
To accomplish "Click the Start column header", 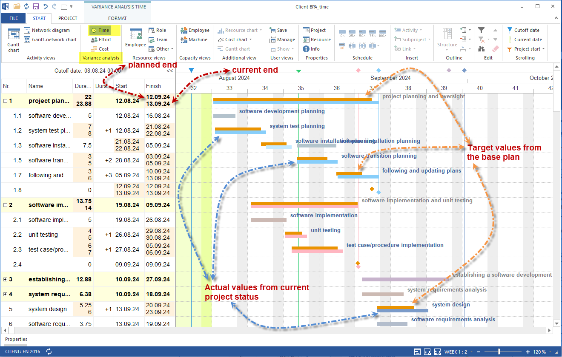I will tap(129, 86).
